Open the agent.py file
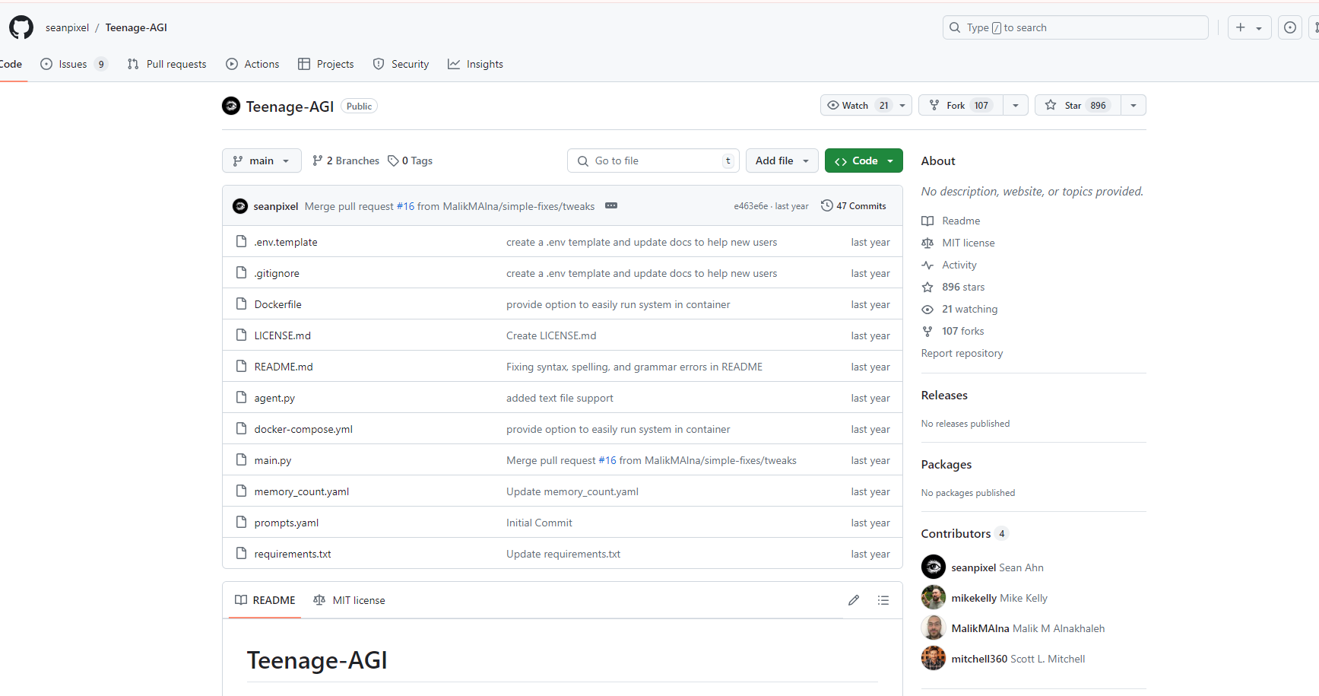The image size is (1319, 696). [x=274, y=398]
